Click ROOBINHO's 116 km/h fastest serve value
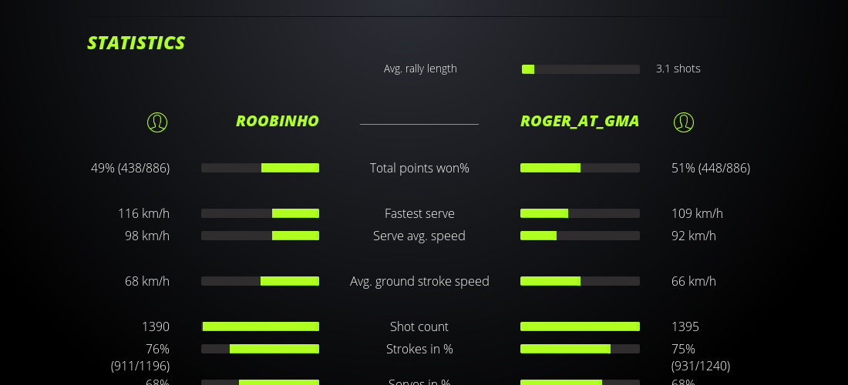This screenshot has width=848, height=385. [x=143, y=213]
